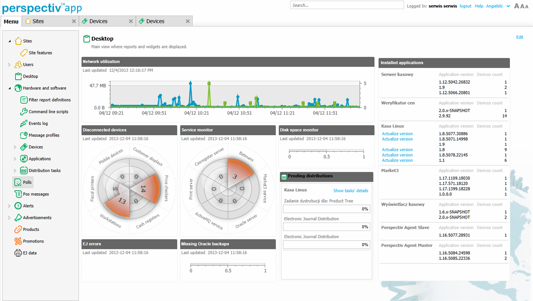Viewport: 533px width, 301px height.
Task: Click the Filter report definitions icon
Action: (24, 100)
